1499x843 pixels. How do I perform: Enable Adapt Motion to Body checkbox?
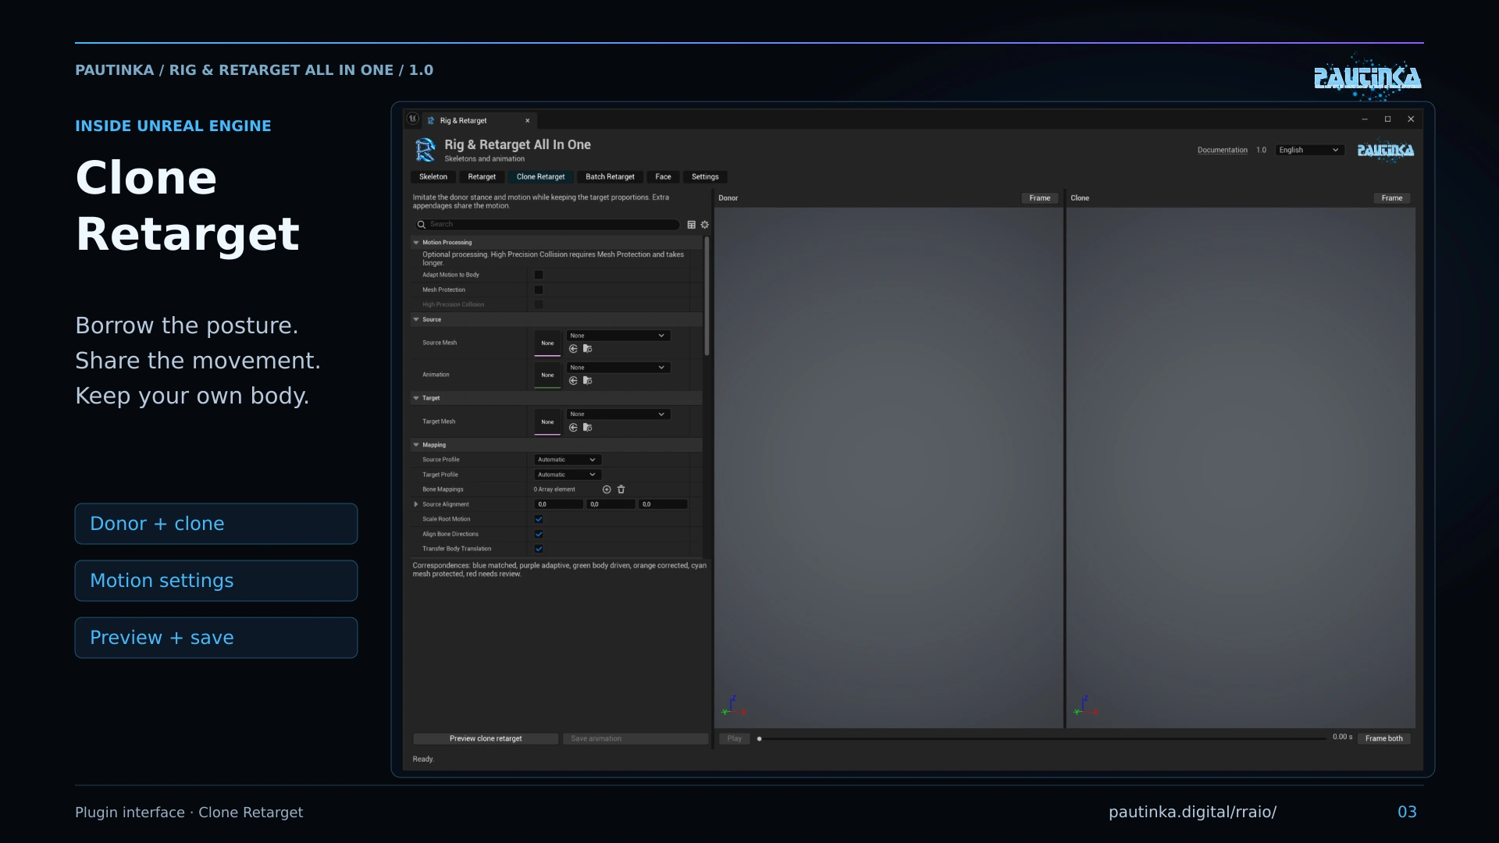pyautogui.click(x=539, y=275)
